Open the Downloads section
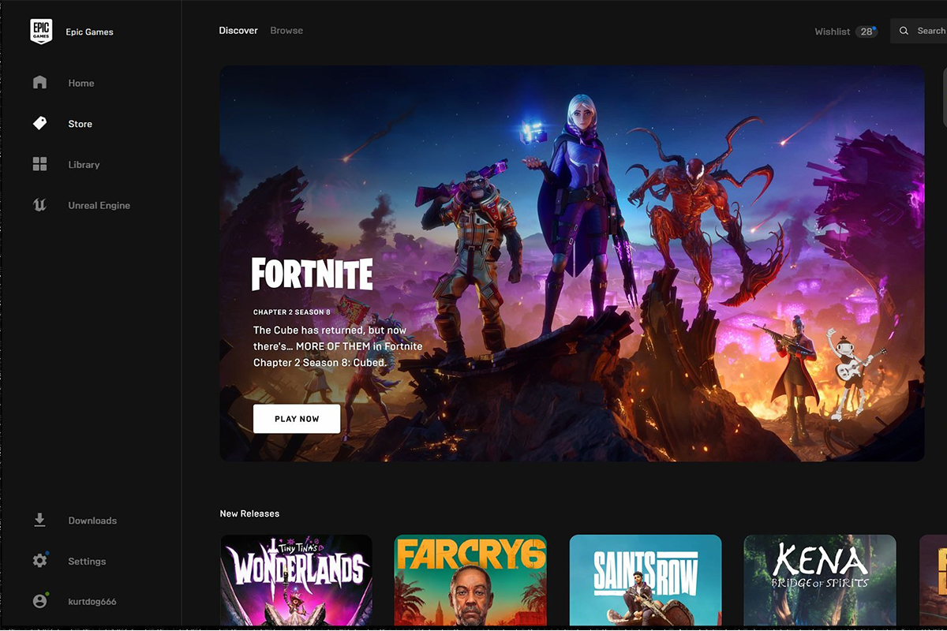 (39, 520)
